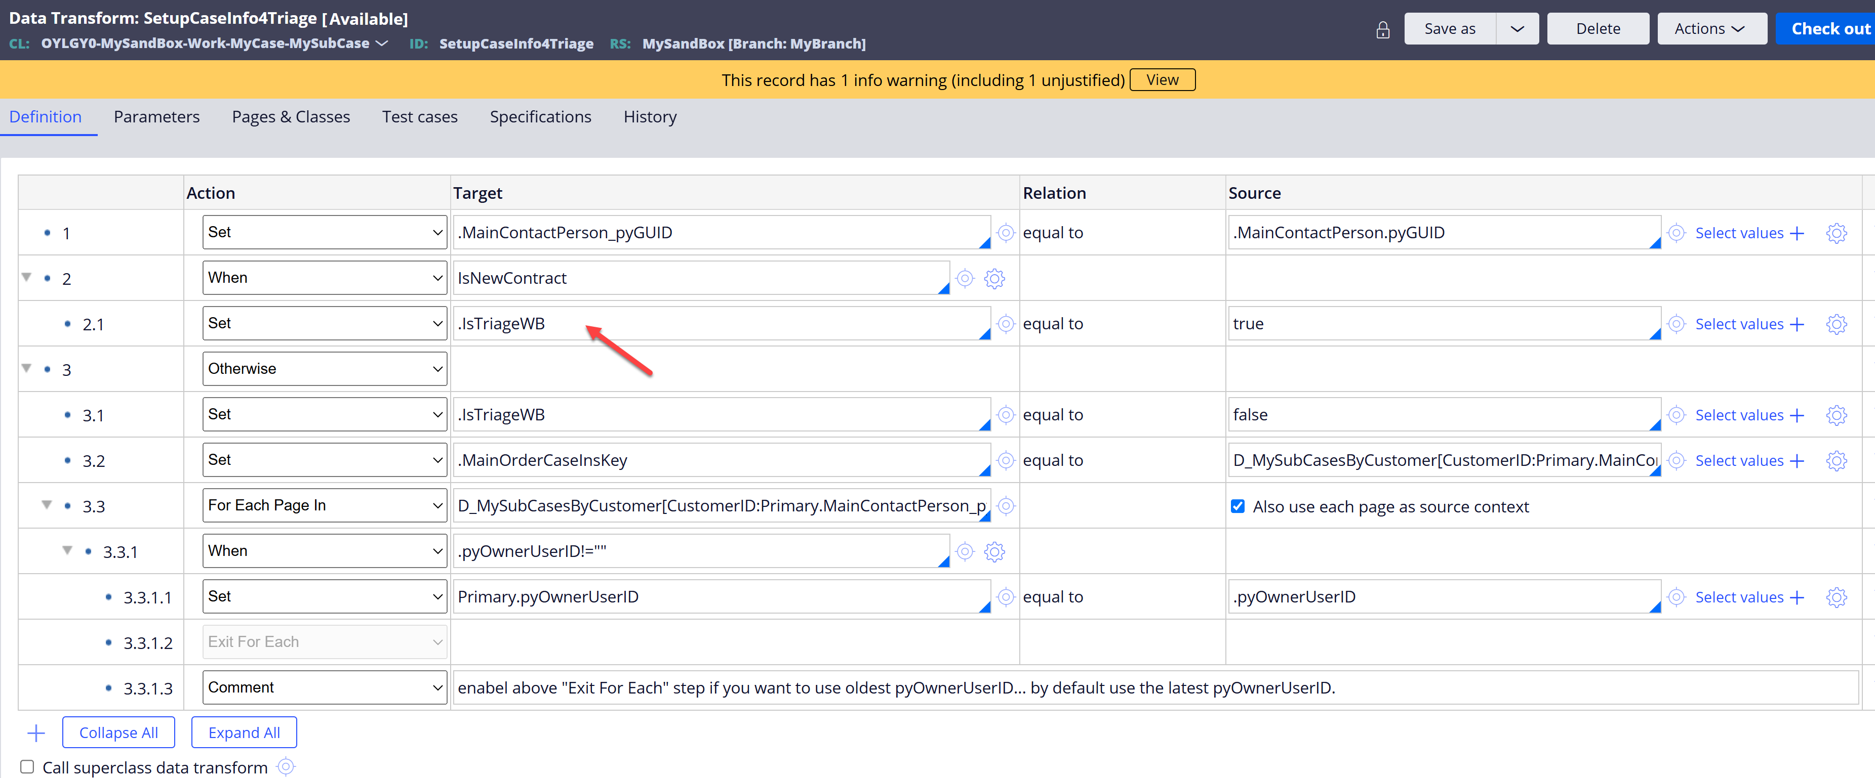Click the Save as button
Screen dimensions: 1875x778
pyautogui.click(x=1449, y=29)
